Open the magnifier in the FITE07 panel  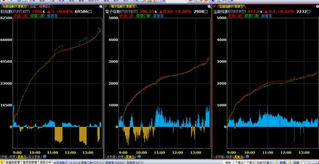point(209,6)
